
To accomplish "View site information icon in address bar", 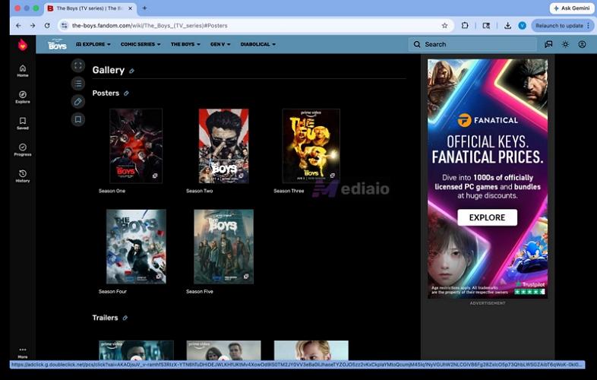I will click(65, 26).
